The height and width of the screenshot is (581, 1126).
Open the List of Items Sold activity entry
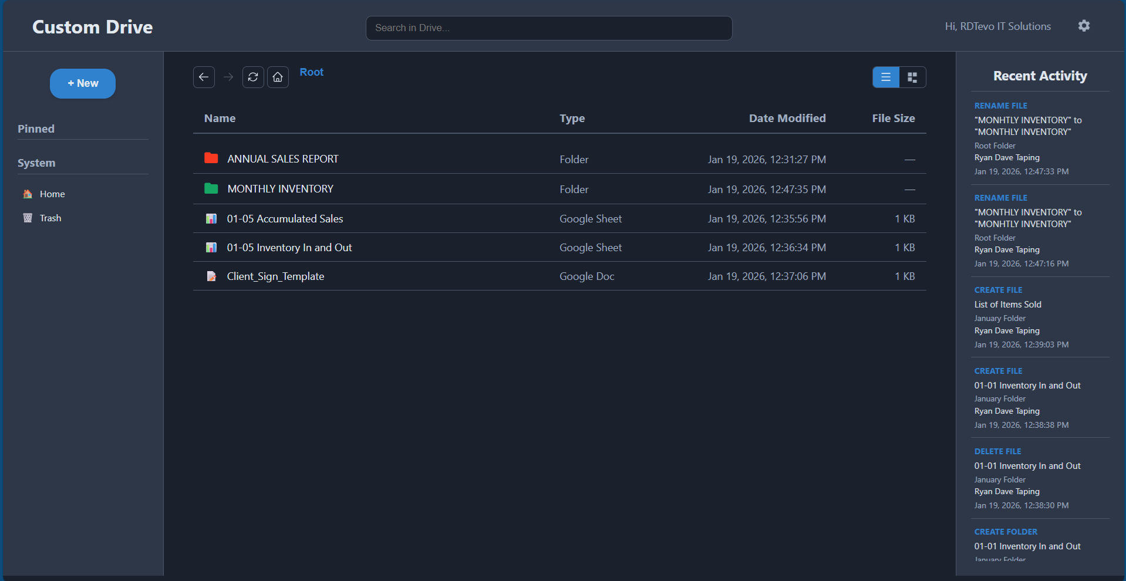coord(1007,304)
